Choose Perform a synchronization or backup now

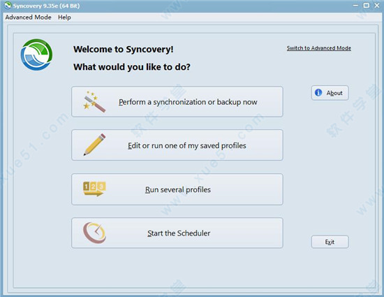pyautogui.click(x=177, y=101)
